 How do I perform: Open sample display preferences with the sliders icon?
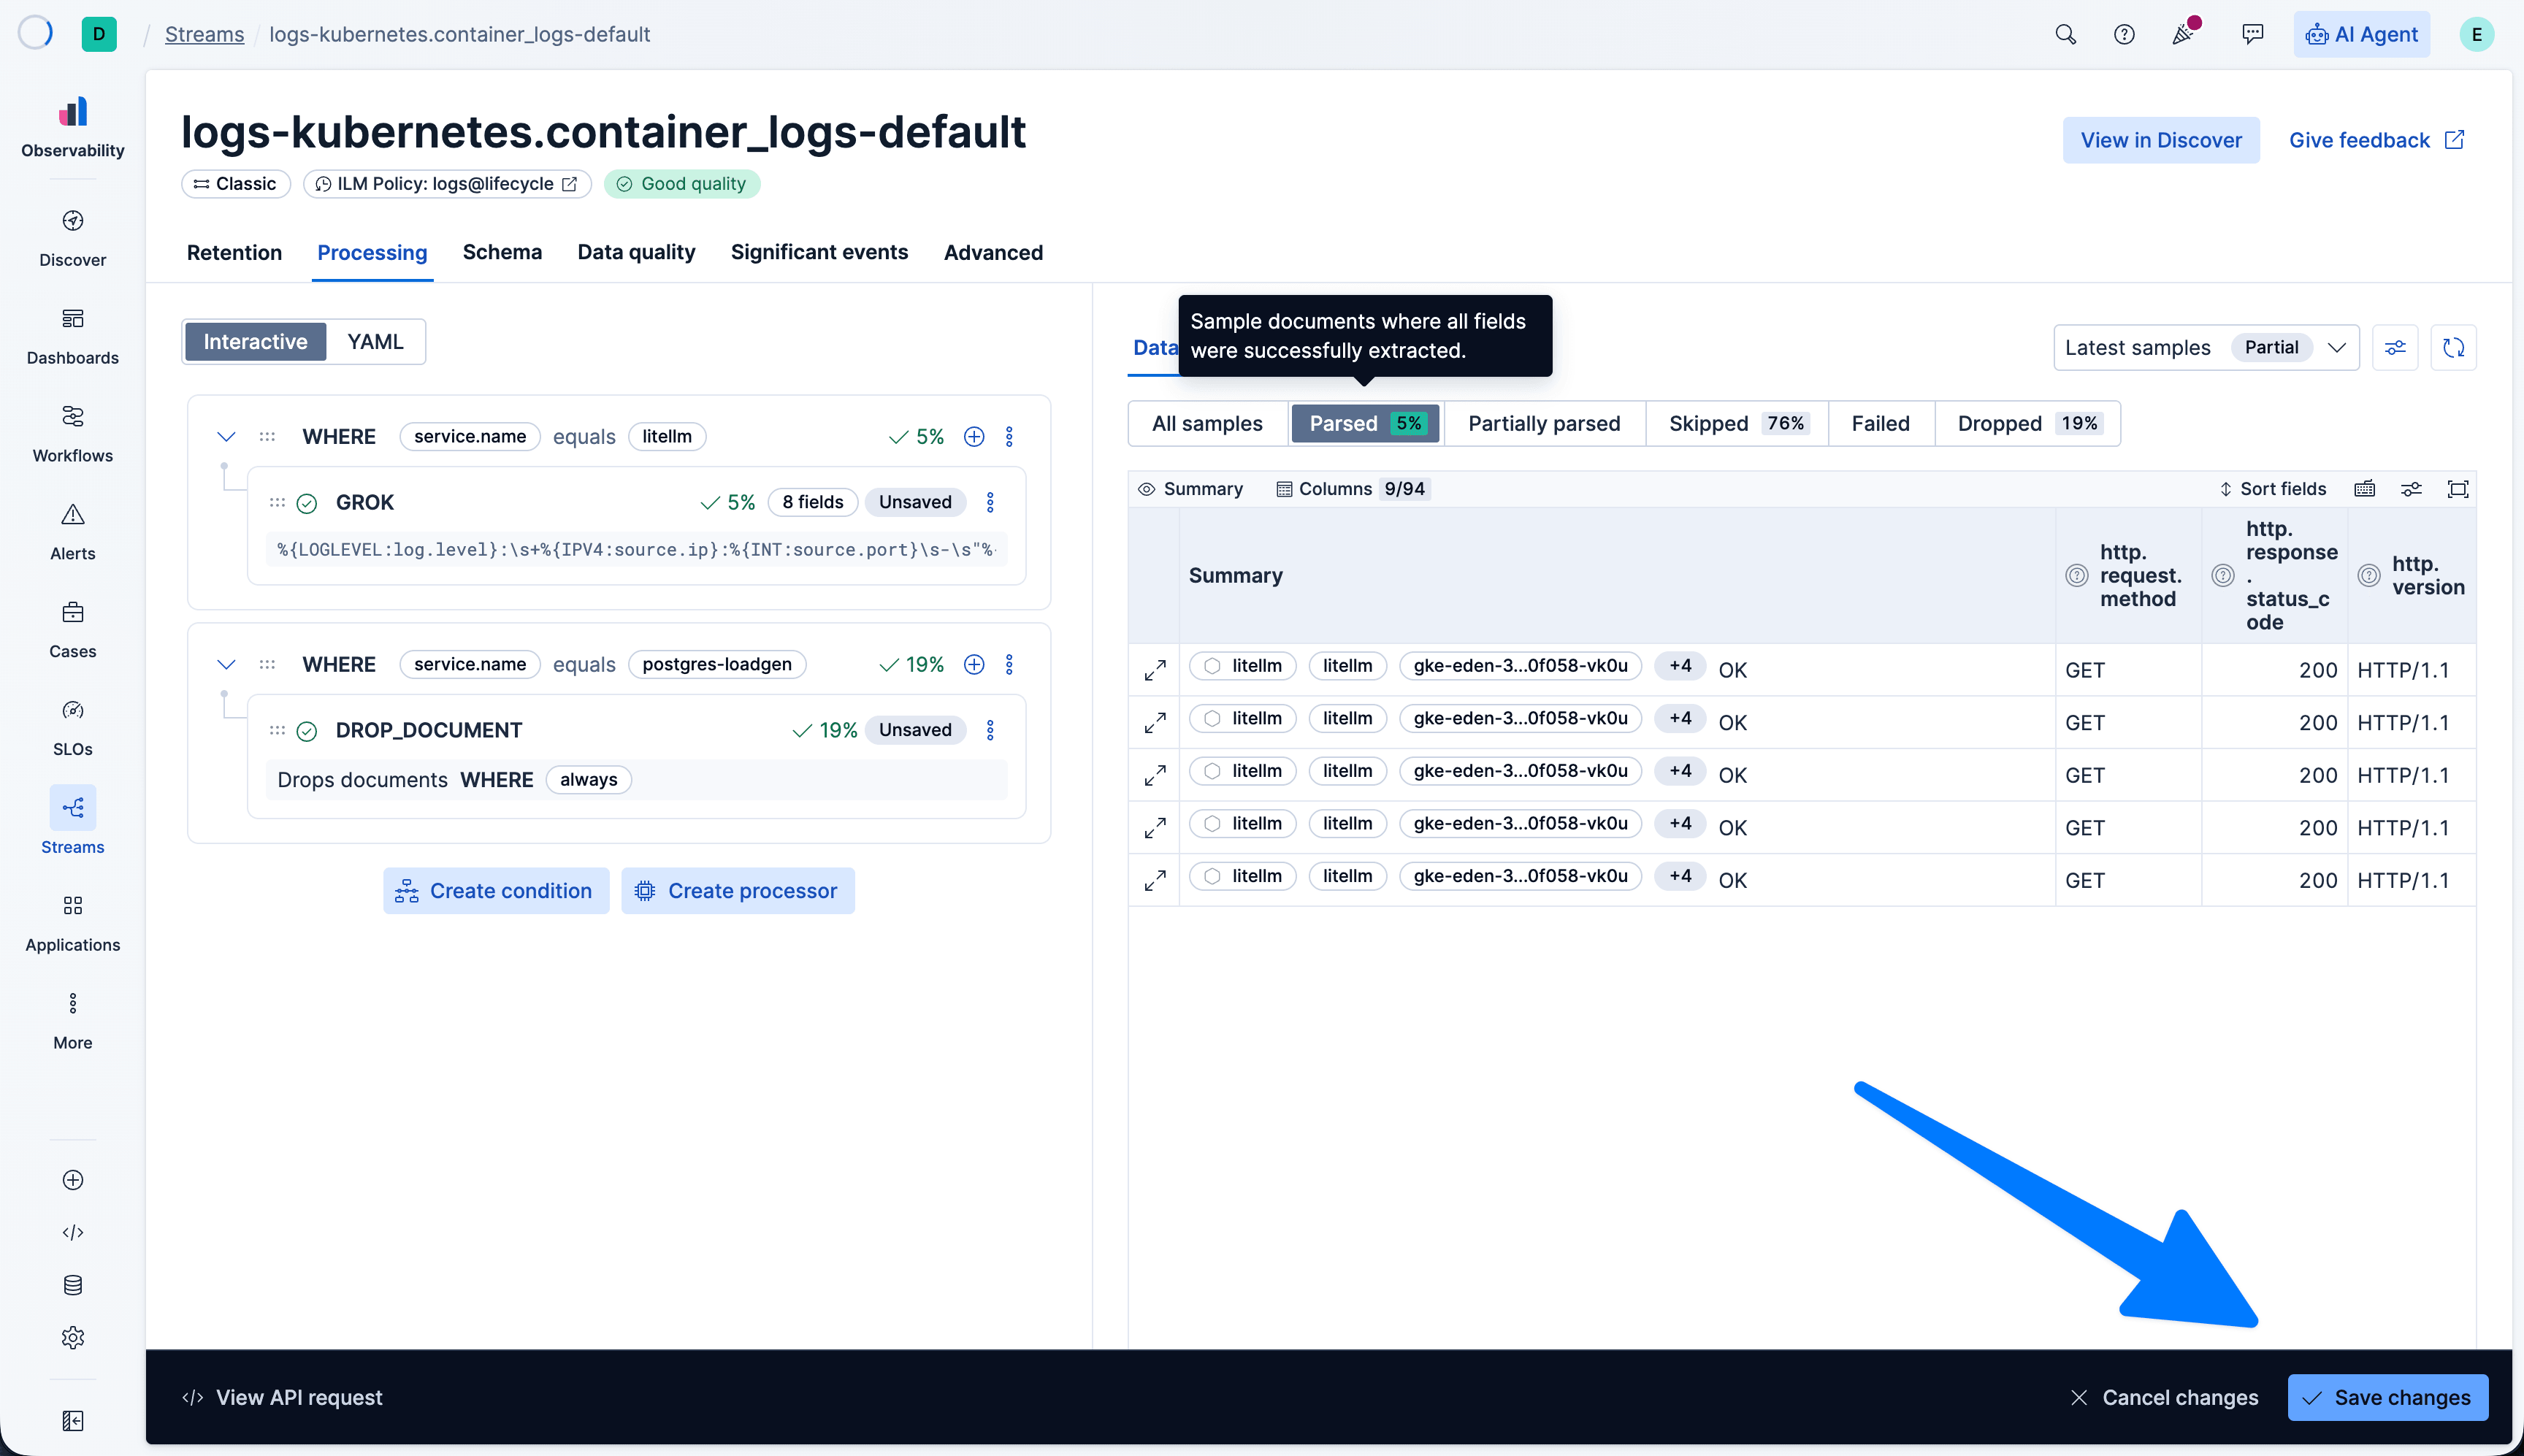point(2395,347)
